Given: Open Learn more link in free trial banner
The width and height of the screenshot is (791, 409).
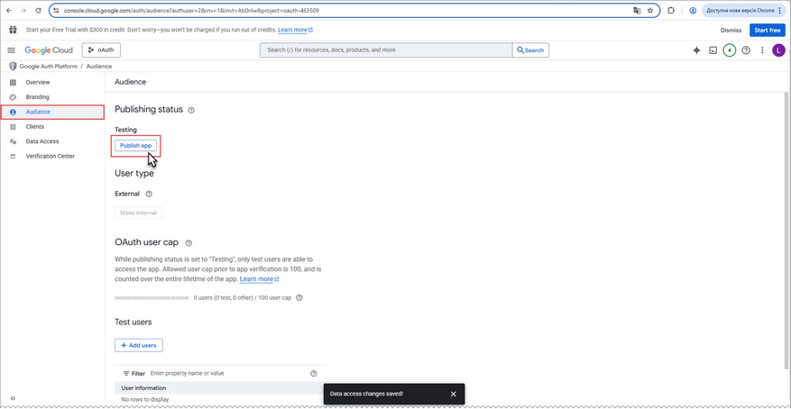Looking at the screenshot, I should click(295, 31).
